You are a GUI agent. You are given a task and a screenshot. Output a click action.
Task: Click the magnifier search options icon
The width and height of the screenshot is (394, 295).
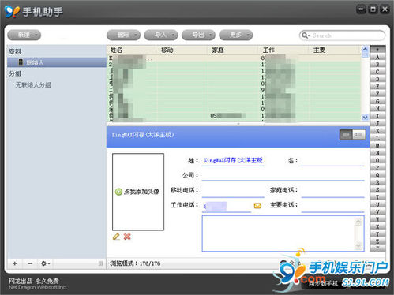point(306,35)
